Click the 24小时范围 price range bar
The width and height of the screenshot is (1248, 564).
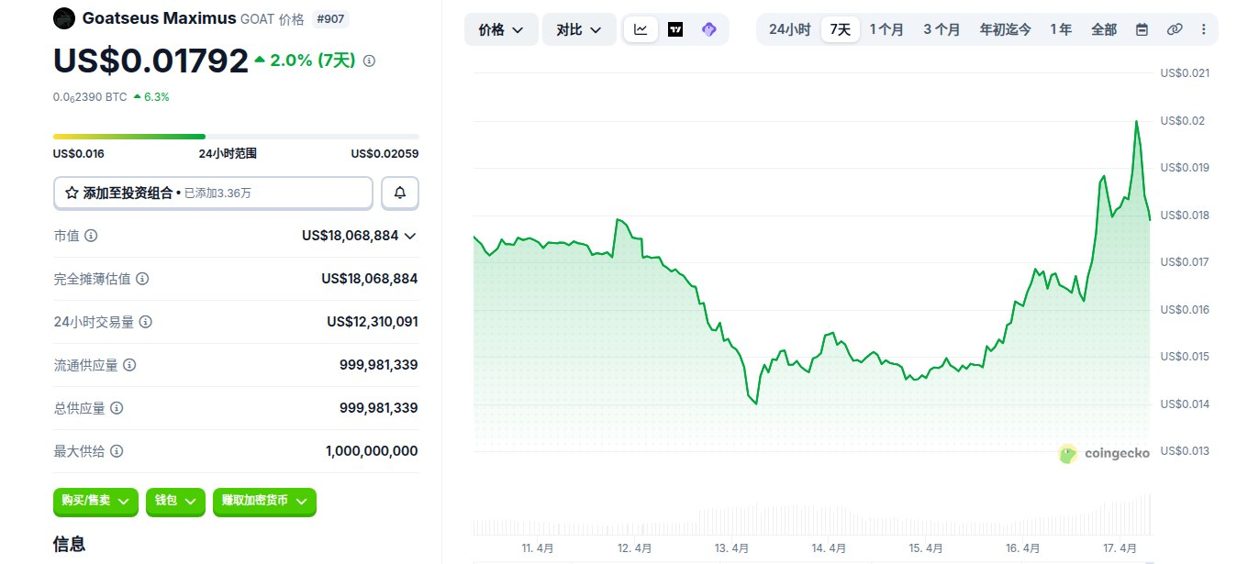click(x=236, y=137)
